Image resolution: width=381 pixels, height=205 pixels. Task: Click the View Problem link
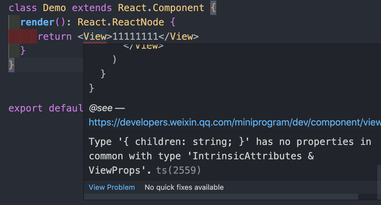click(x=112, y=187)
